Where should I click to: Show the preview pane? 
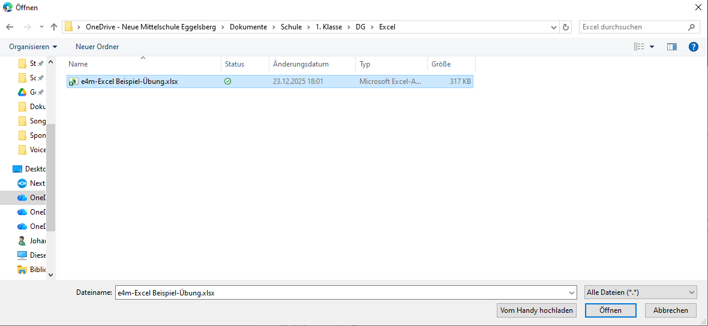[672, 47]
